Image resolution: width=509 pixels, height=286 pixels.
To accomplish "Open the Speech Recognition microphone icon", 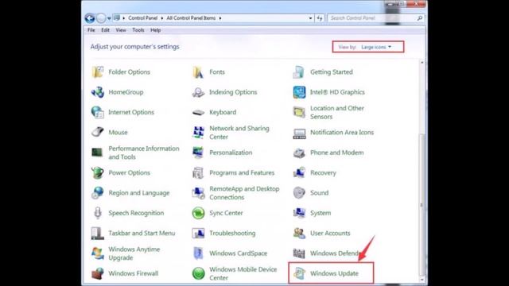I will [x=97, y=213].
